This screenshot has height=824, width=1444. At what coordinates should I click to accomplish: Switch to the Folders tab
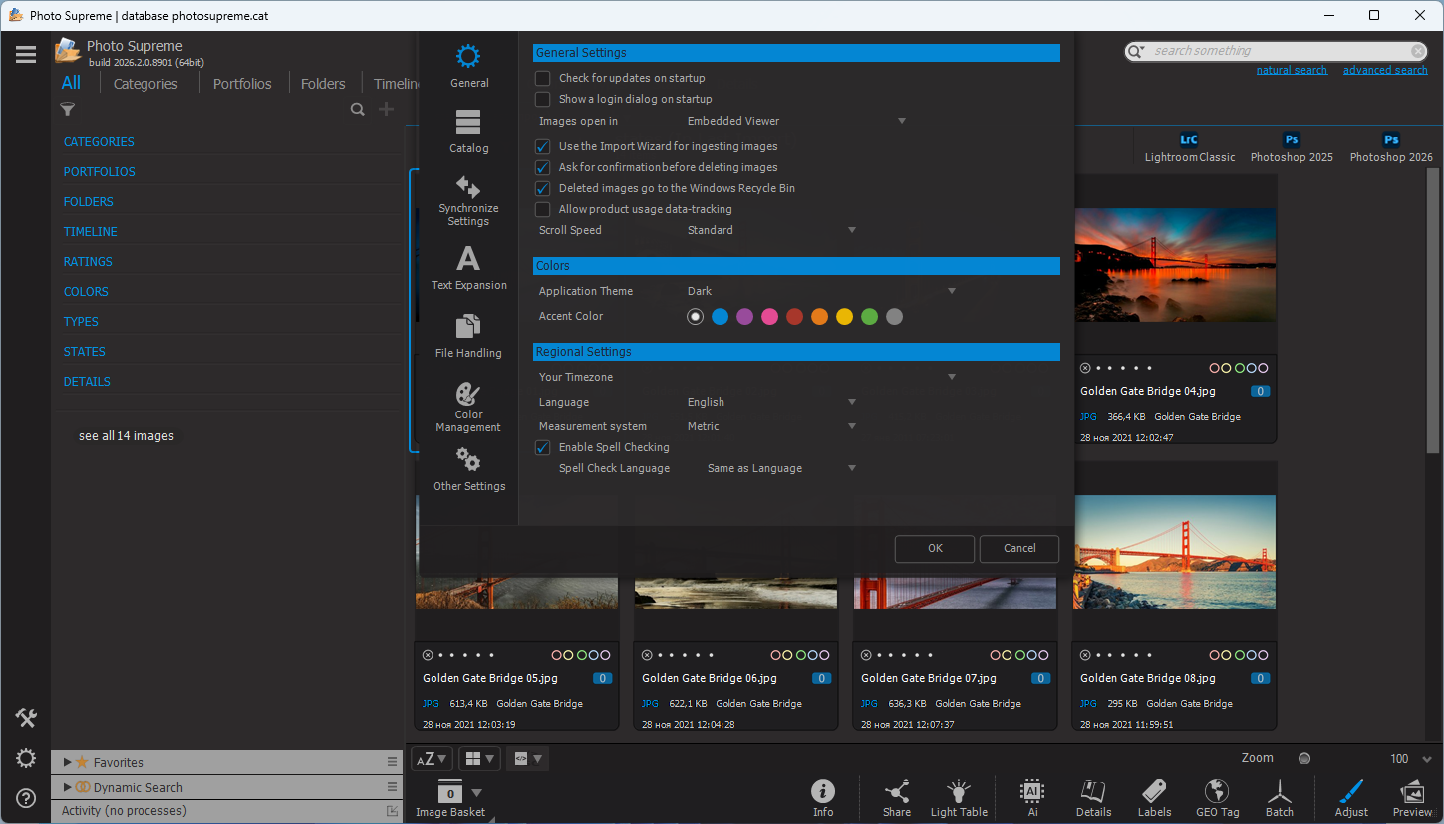coord(323,84)
